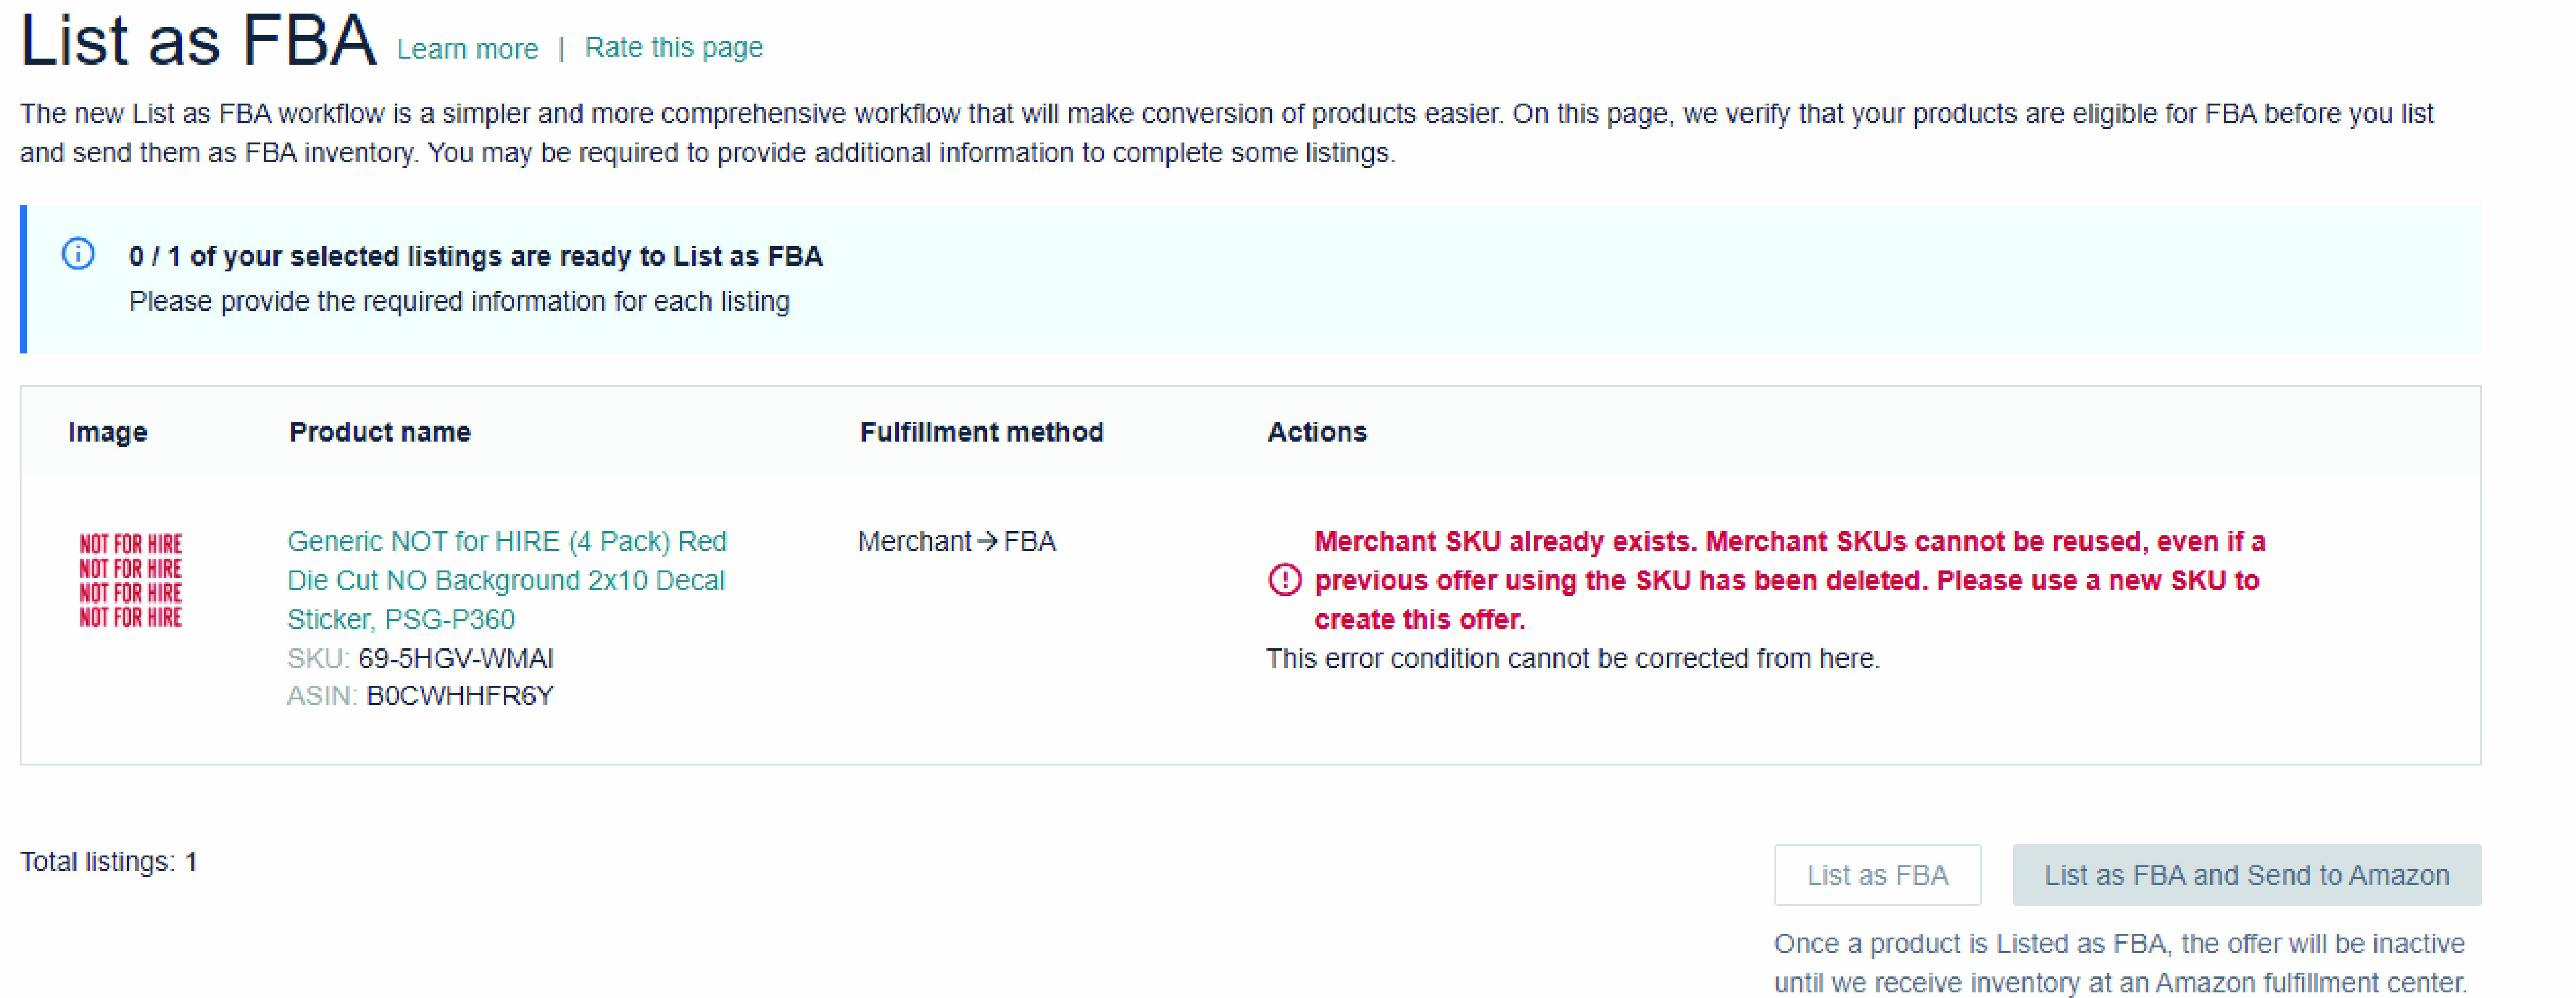This screenshot has width=2576, height=998.
Task: Click the Fulfillment method column header
Action: 981,432
